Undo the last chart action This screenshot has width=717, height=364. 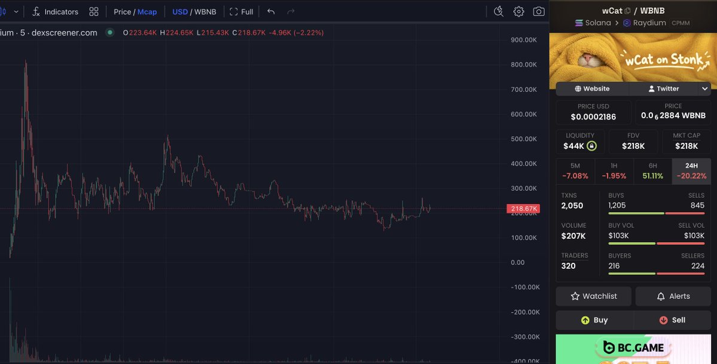[x=271, y=12]
